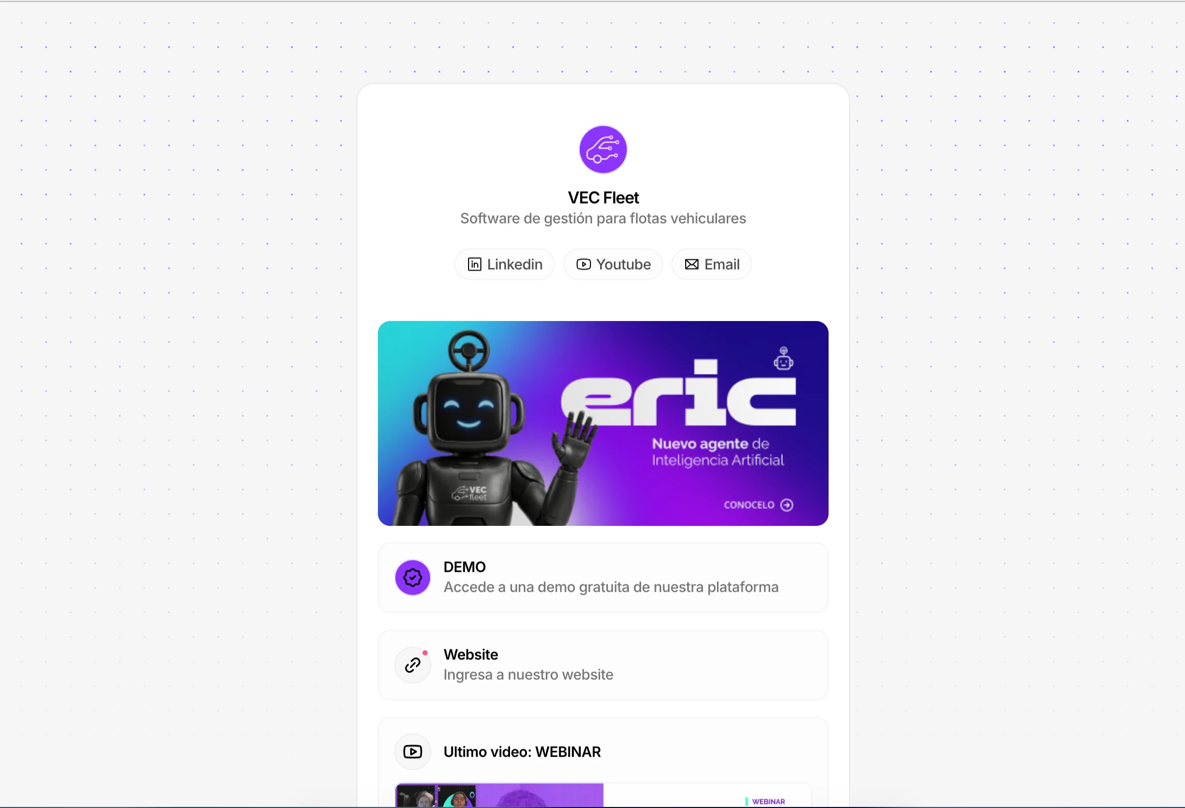This screenshot has width=1185, height=808.
Task: Click the CONOCELO arrow icon on banner
Action: tap(787, 505)
